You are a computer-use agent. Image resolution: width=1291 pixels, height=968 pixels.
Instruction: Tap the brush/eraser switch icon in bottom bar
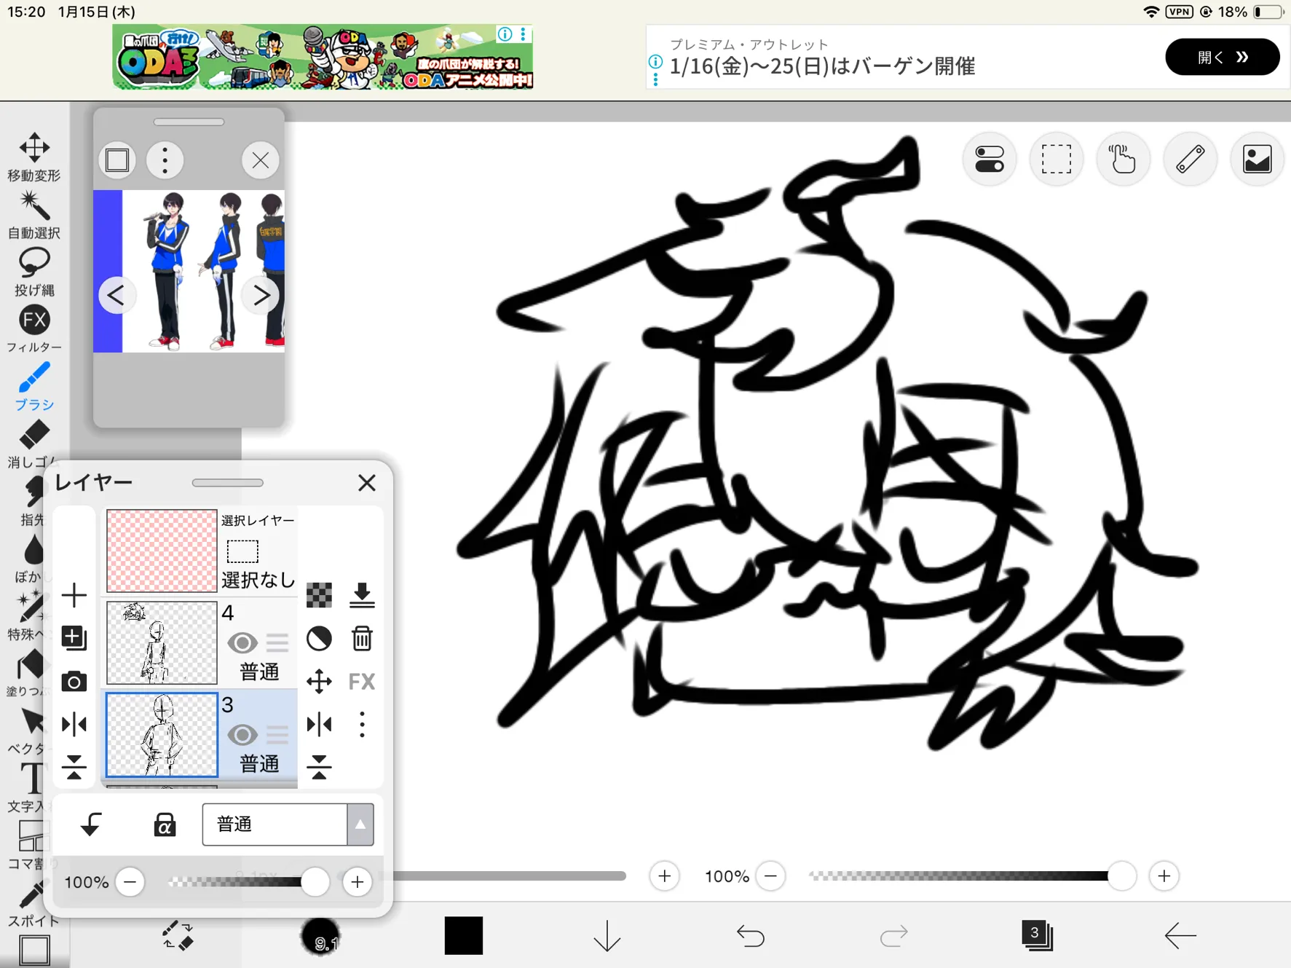pos(178,936)
